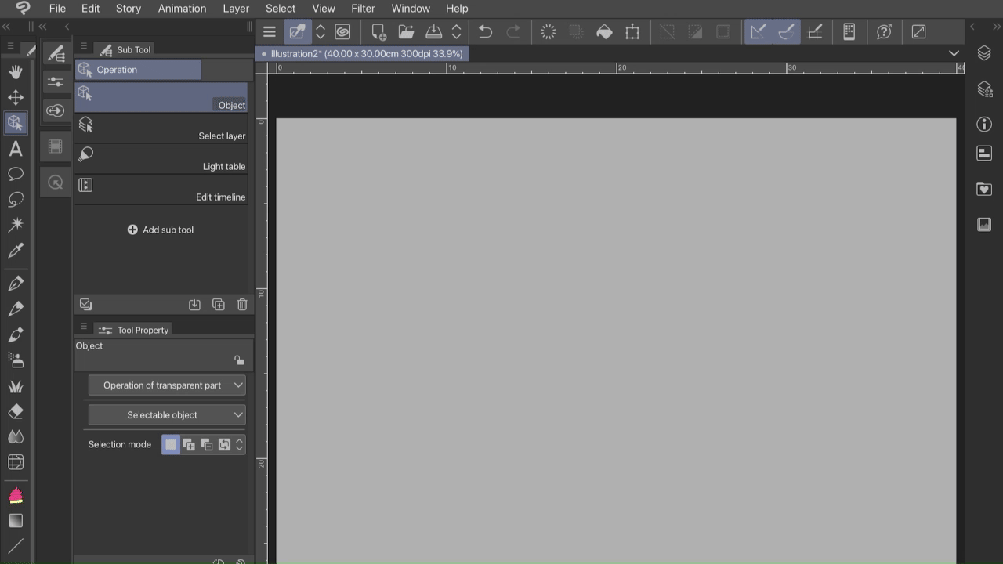Click the Undo arrow in the command bar
This screenshot has width=1003, height=564.
[x=485, y=32]
